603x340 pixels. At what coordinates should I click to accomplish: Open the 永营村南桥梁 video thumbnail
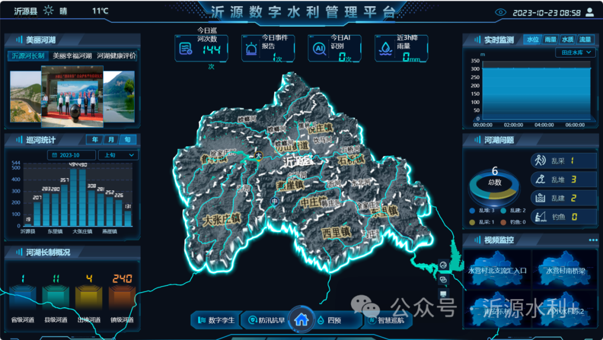565,270
